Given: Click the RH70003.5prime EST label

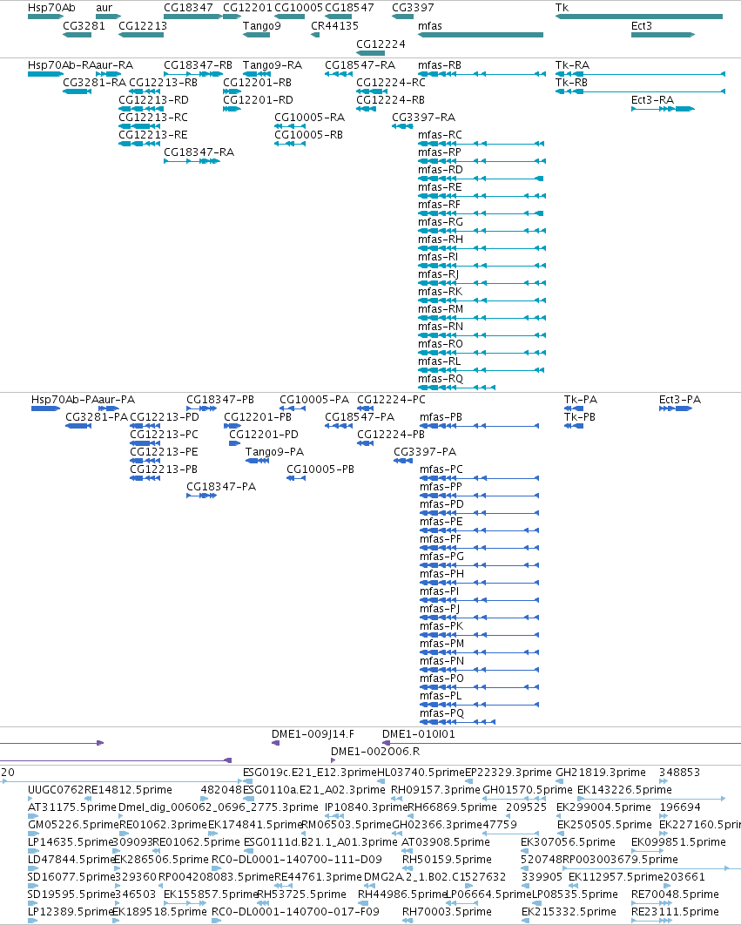Looking at the screenshot, I should click(x=447, y=911).
